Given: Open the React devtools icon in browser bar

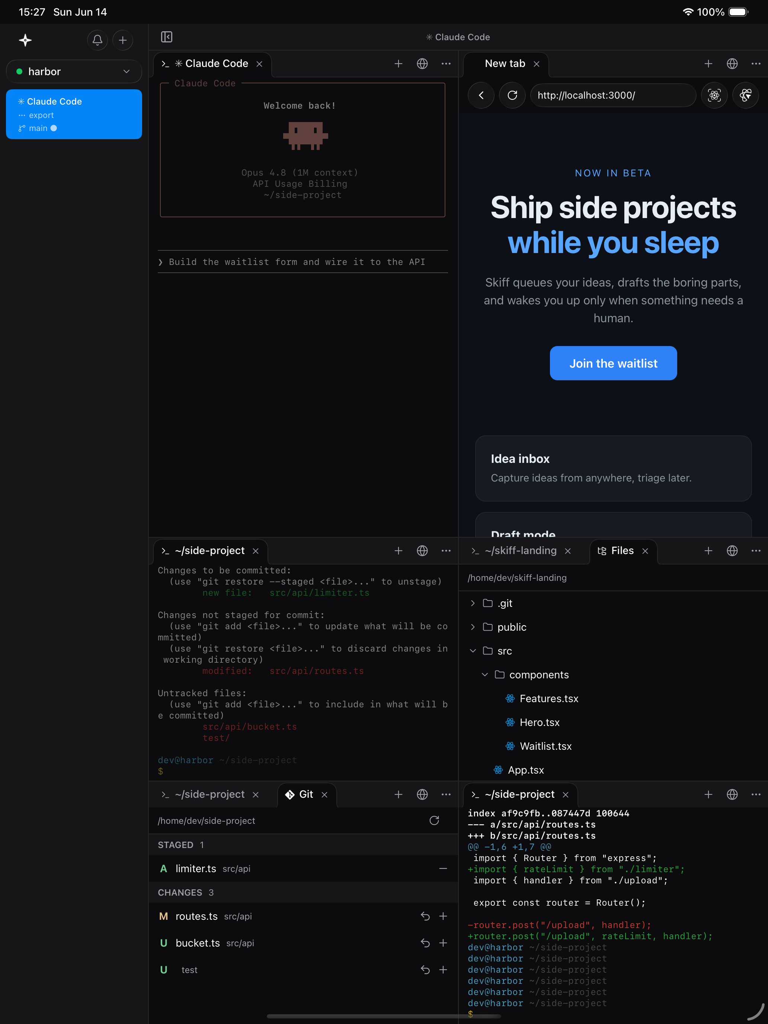Looking at the screenshot, I should (x=746, y=95).
